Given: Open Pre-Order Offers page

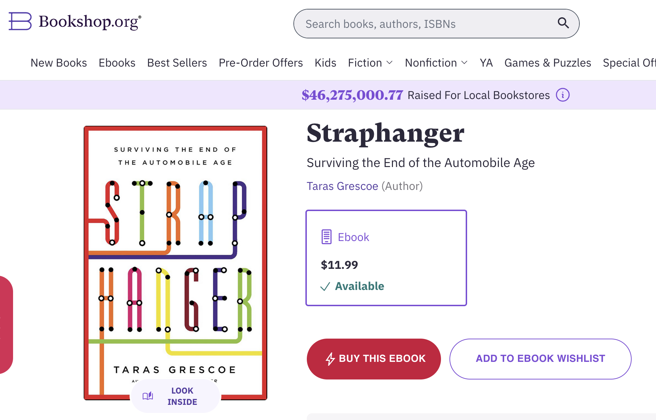Looking at the screenshot, I should (261, 63).
